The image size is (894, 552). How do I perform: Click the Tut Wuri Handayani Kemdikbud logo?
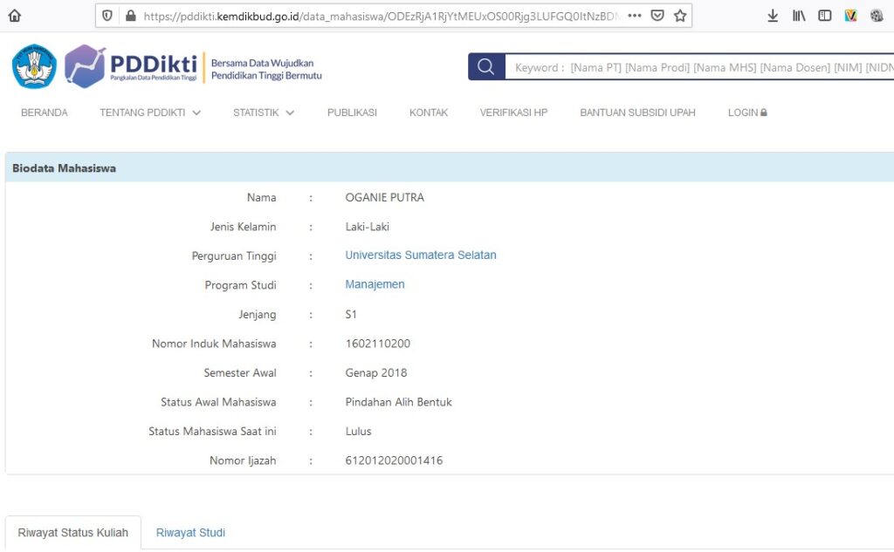(x=34, y=65)
